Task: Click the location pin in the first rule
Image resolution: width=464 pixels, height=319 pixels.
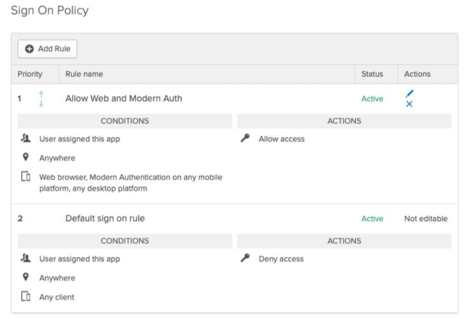Action: click(x=24, y=158)
